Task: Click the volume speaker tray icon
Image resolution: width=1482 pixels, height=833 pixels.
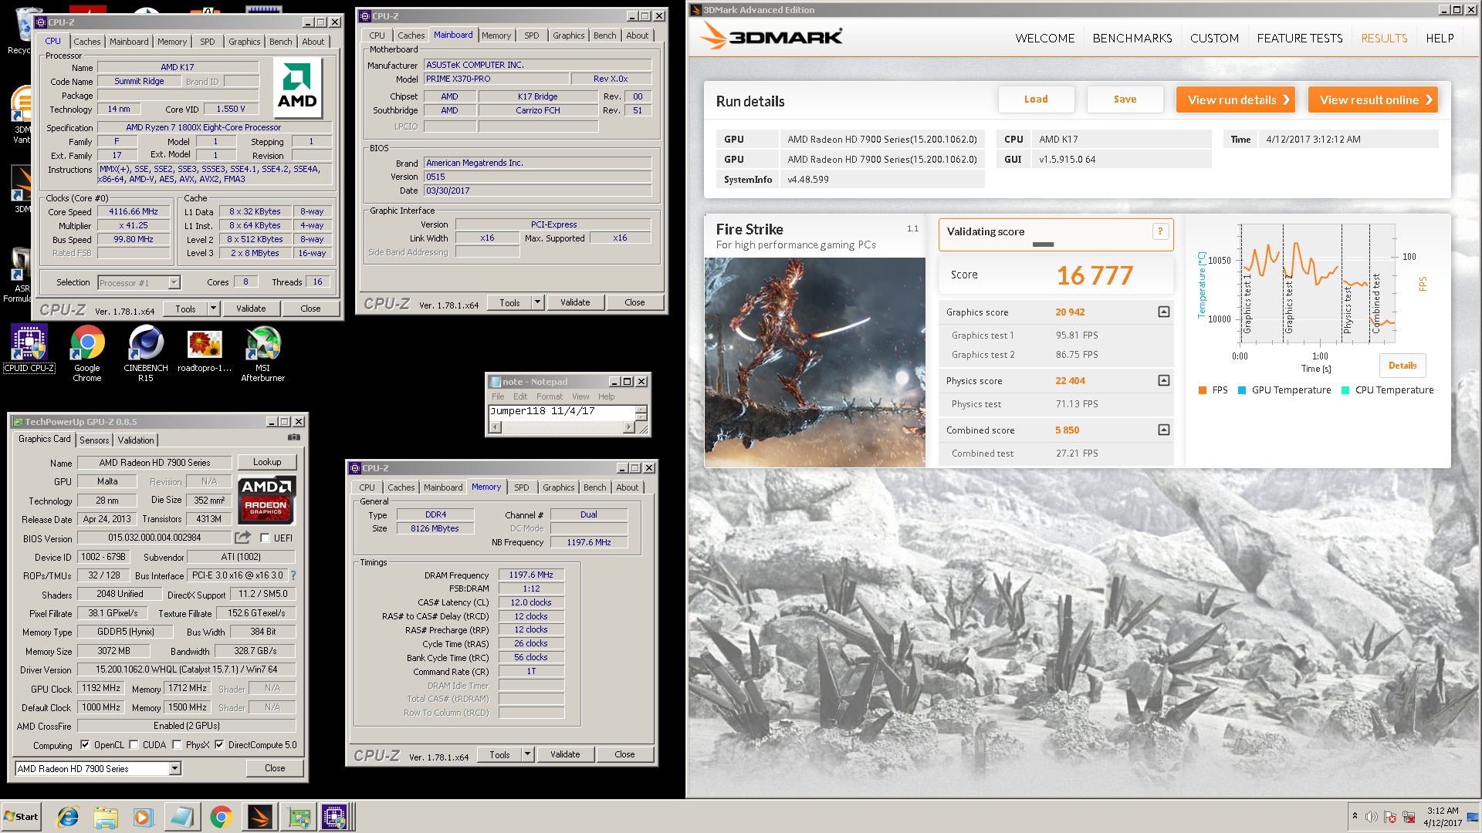Action: pyautogui.click(x=1371, y=817)
